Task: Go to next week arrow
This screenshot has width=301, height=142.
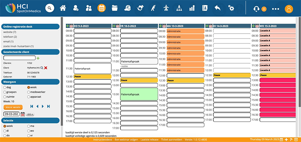Action: 43,106
